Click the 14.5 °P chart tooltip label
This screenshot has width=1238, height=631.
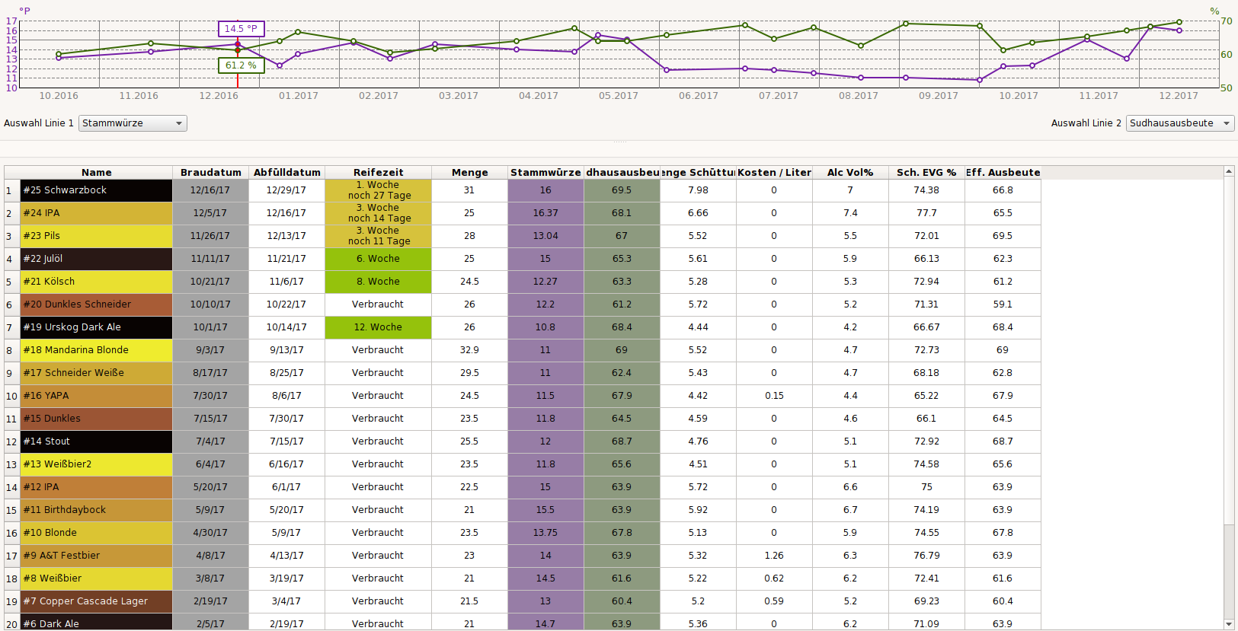tap(241, 29)
